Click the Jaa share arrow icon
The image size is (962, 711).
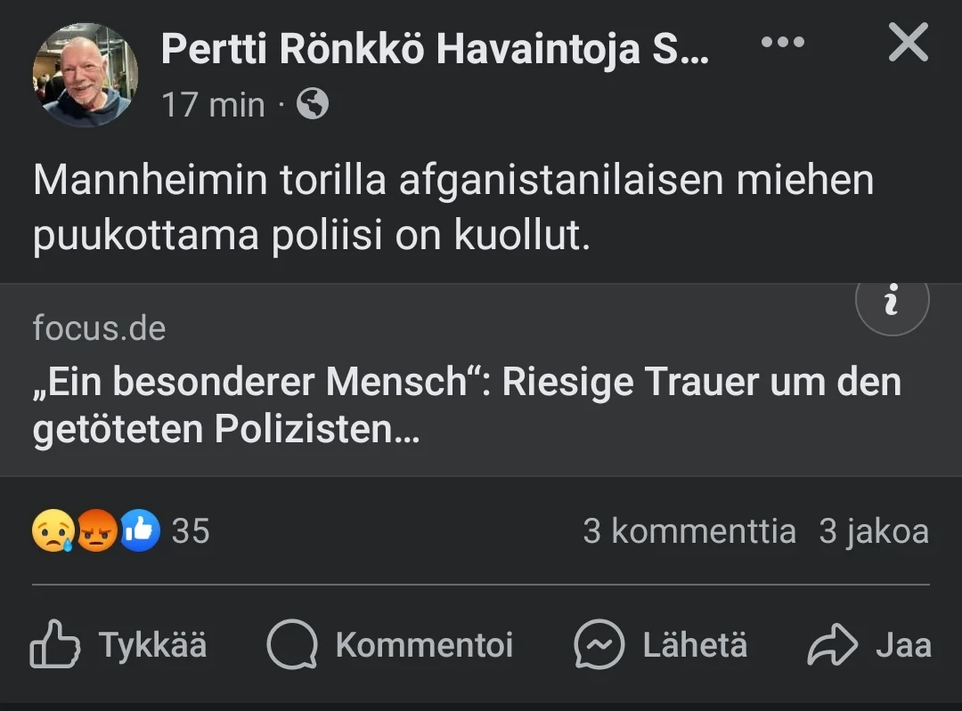tap(832, 645)
